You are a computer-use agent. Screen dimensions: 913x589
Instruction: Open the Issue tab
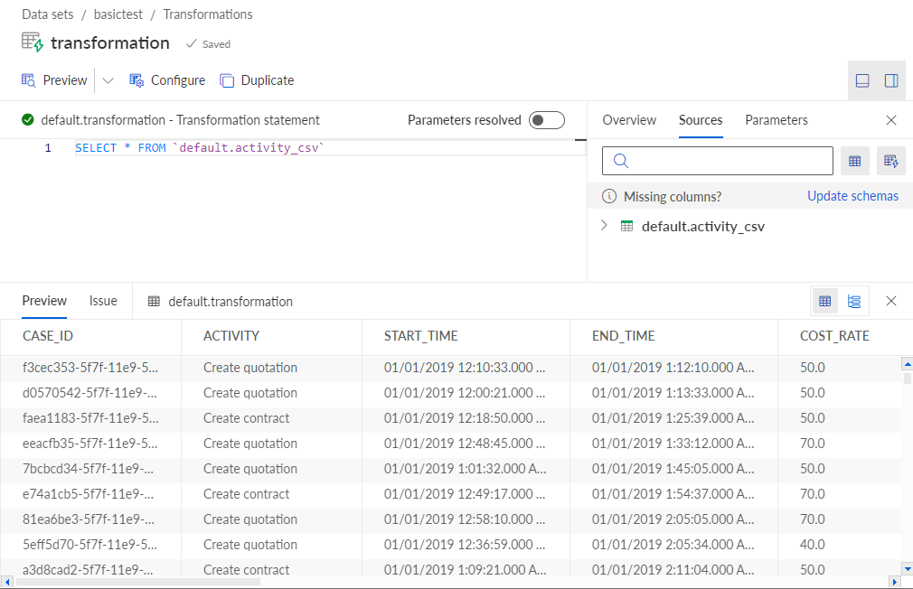(103, 301)
